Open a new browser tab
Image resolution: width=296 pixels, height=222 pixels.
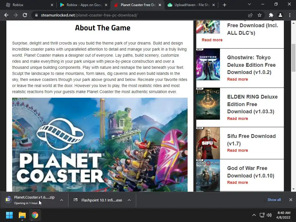click(224, 5)
